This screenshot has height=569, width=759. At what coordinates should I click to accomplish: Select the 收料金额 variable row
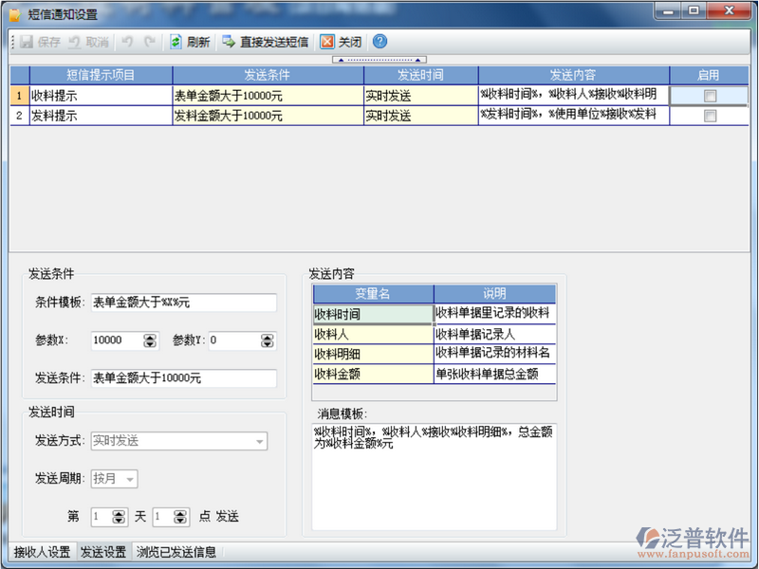(x=372, y=375)
